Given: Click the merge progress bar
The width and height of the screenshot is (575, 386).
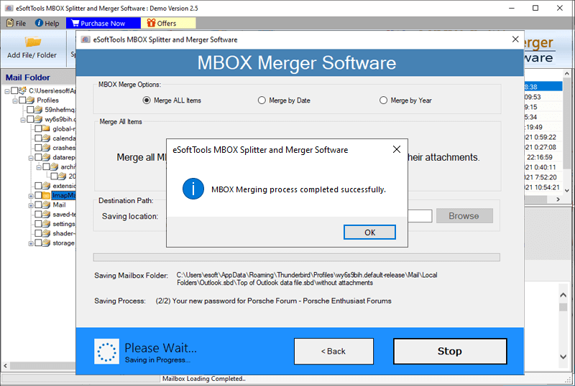Looking at the screenshot, I should (296, 258).
